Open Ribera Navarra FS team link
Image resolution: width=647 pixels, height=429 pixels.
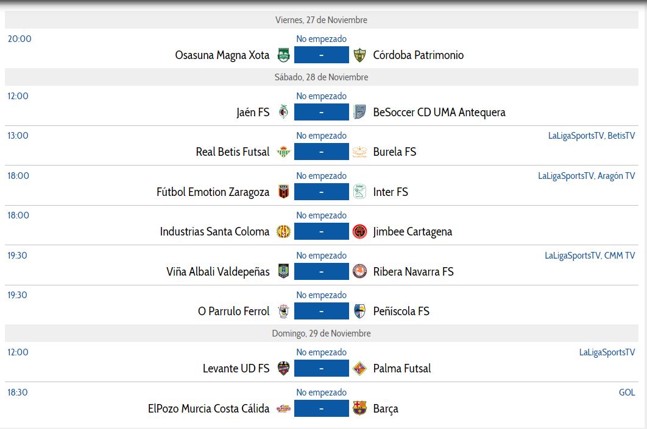point(413,272)
